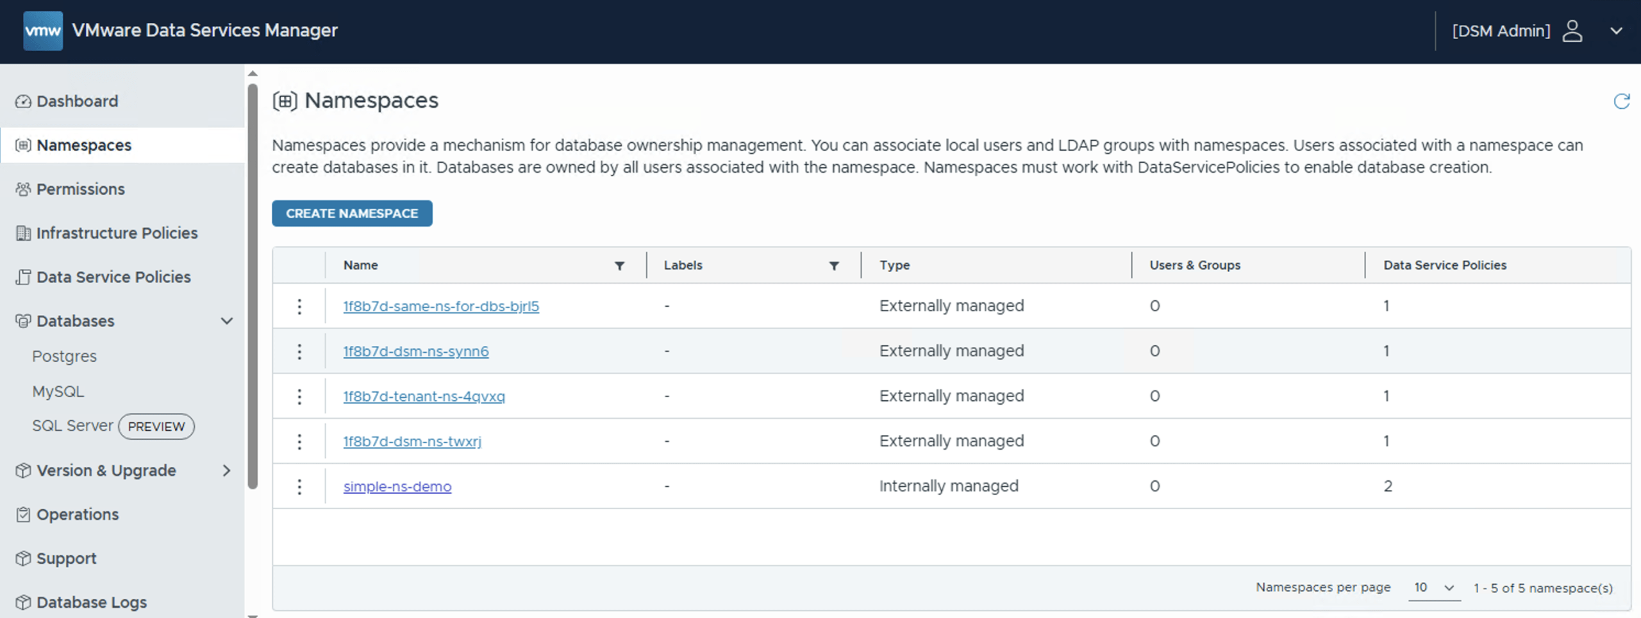Image resolution: width=1641 pixels, height=618 pixels.
Task: Click the Infrastructure Policies sidebar icon
Action: pyautogui.click(x=23, y=233)
